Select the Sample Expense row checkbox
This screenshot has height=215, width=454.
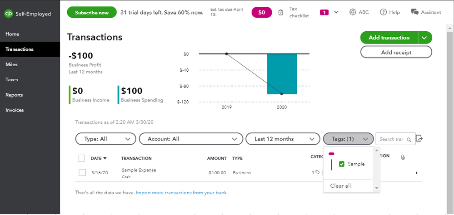[82, 173]
